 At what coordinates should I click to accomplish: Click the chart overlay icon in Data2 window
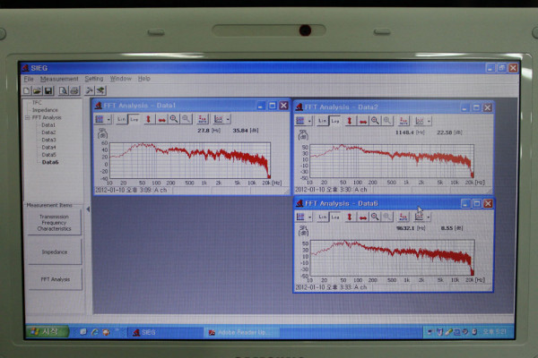tap(420, 121)
